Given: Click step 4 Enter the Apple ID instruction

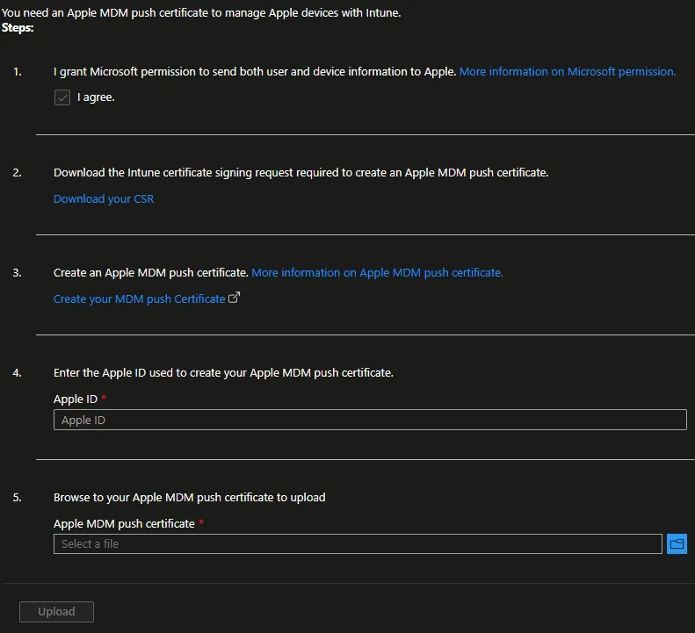Looking at the screenshot, I should (x=223, y=373).
